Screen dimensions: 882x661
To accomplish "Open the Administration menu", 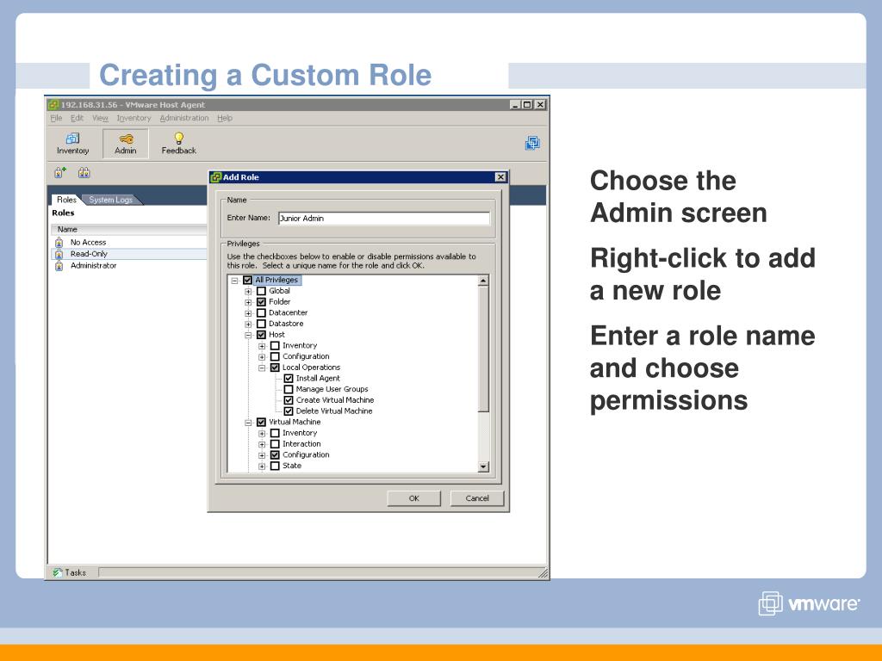I will [184, 118].
